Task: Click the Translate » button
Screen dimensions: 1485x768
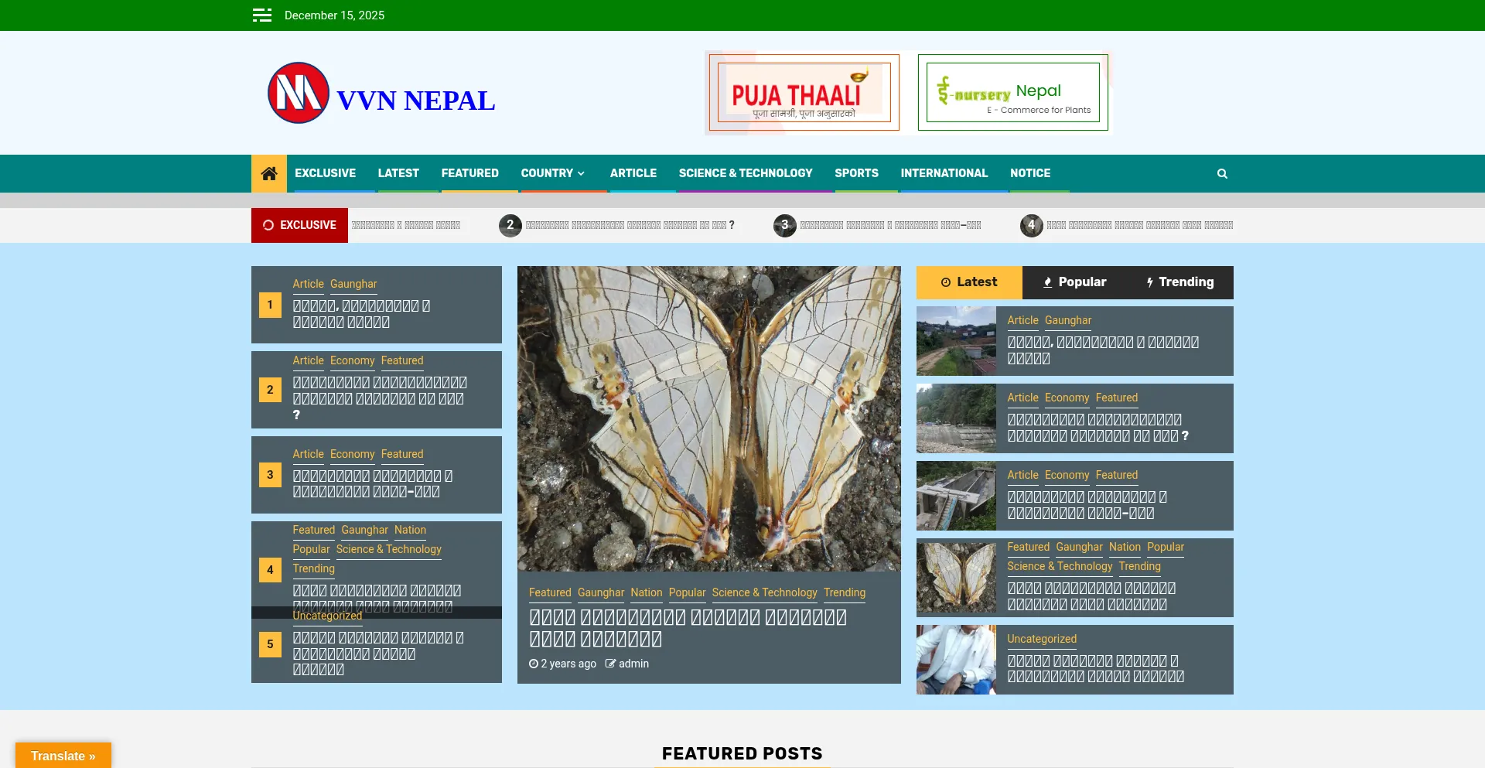Action: click(x=63, y=756)
